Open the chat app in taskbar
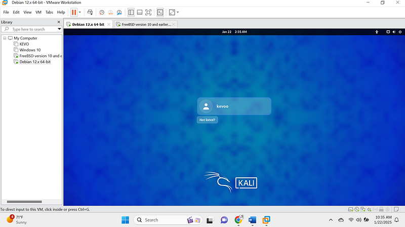405x227 pixels. click(224, 220)
